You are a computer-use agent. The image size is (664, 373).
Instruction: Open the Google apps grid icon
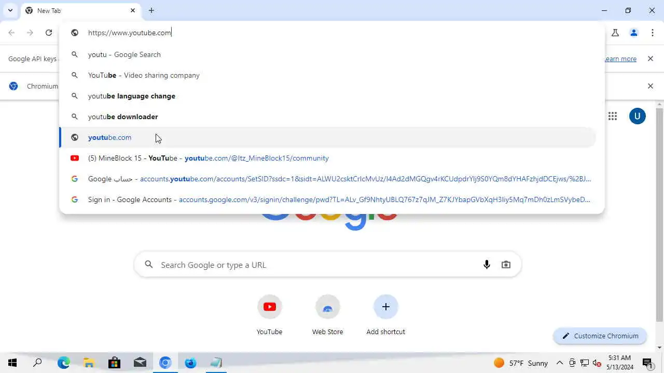[613, 116]
